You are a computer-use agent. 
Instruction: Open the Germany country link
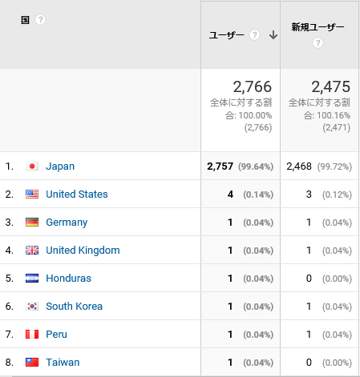[67, 223]
